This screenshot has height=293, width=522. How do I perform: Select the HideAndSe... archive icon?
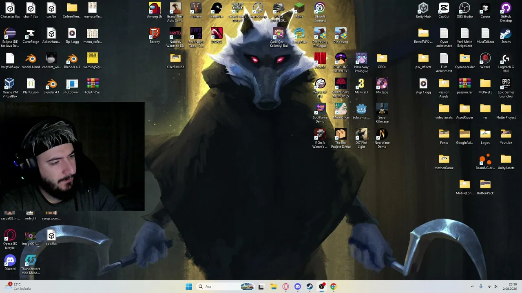[93, 86]
